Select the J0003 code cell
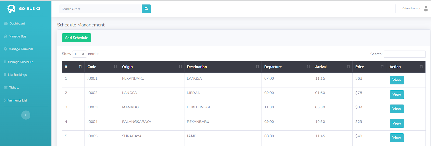The width and height of the screenshot is (431, 146). click(x=102, y=109)
